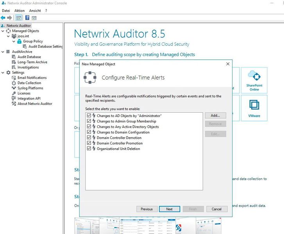Uncheck Changes to Admin Group Membership alert
The height and width of the screenshot is (234, 284).
89,121
